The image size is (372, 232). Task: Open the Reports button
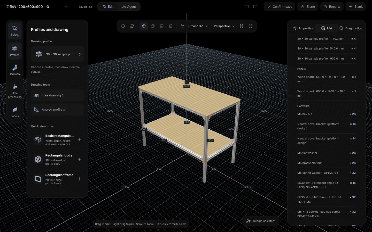pos(332,7)
